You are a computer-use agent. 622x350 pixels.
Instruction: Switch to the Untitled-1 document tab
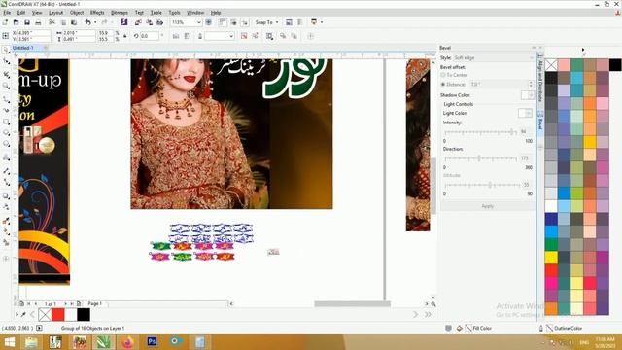coord(23,48)
